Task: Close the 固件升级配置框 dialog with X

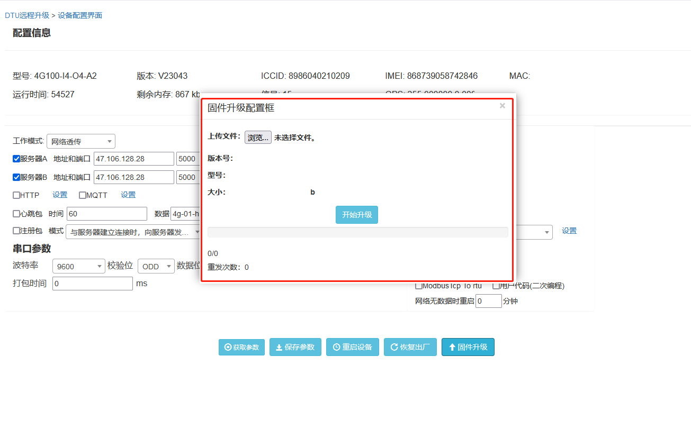Action: click(502, 106)
